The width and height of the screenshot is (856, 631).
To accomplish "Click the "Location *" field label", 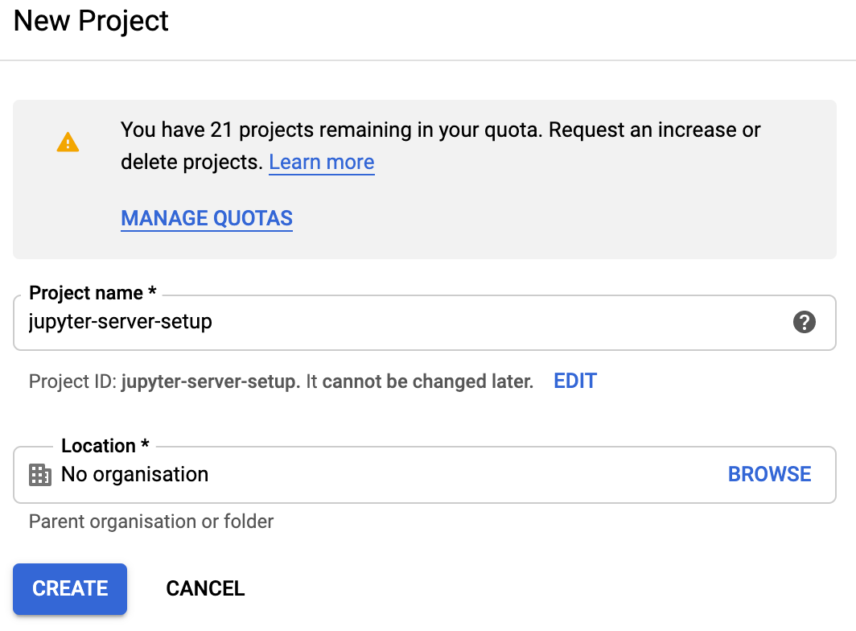I will tap(105, 446).
